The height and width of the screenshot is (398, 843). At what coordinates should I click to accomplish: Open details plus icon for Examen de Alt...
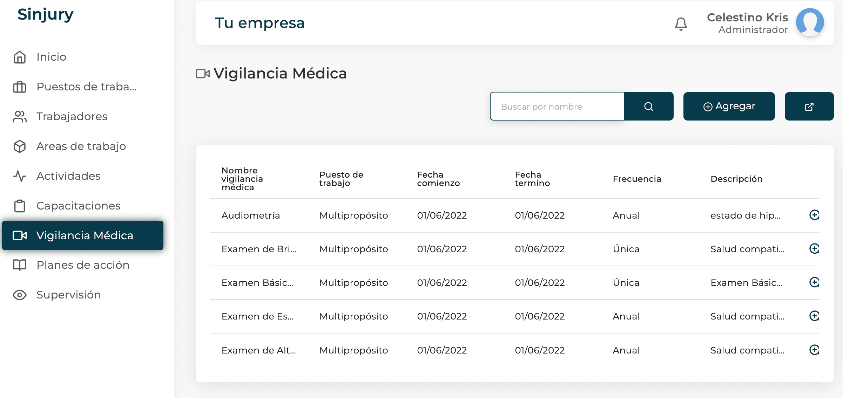[814, 350]
